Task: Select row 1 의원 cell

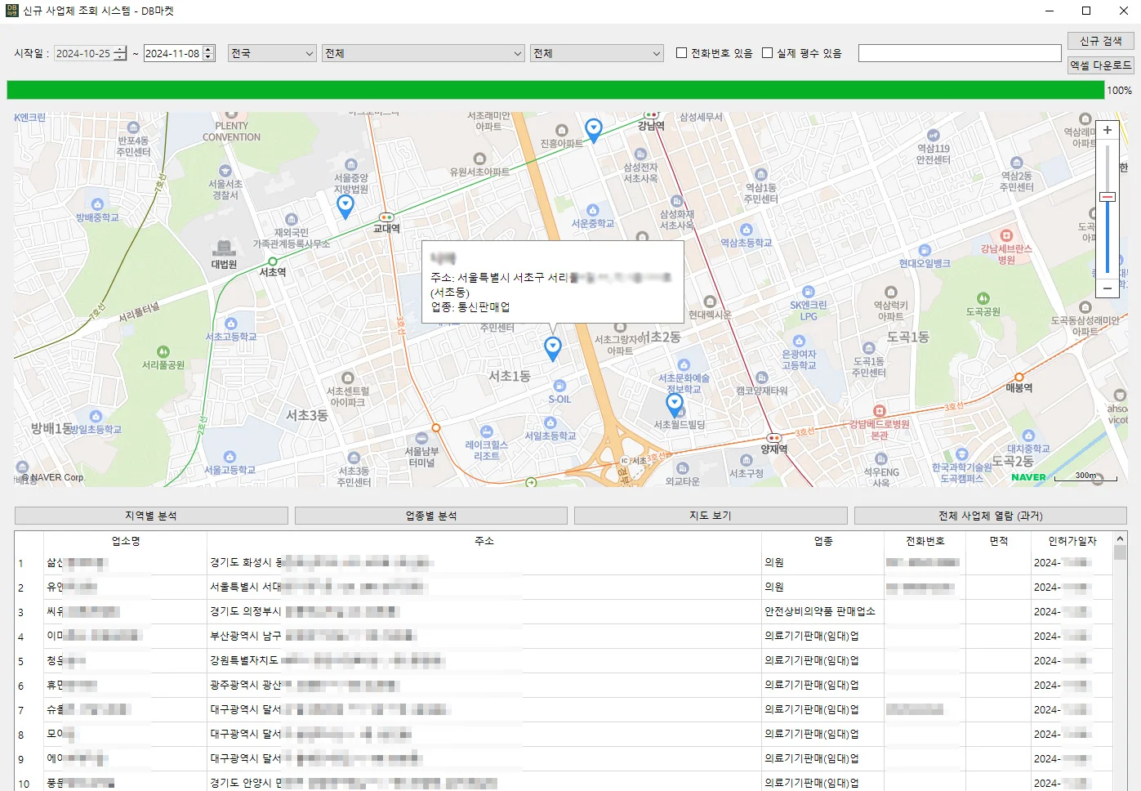Action: (823, 562)
